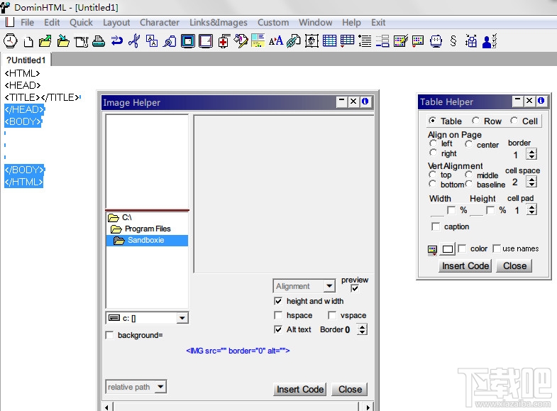The image size is (557, 411).
Task: Toggle the preview checkbox in Image Helper
Action: pyautogui.click(x=355, y=288)
